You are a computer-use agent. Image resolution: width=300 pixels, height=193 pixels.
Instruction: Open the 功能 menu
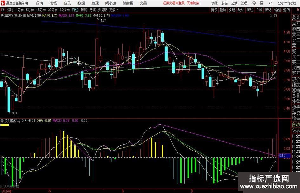coord(215,3)
